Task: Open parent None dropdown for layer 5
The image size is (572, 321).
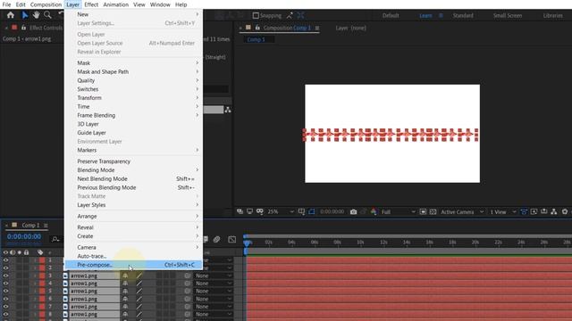Action: 214,292
